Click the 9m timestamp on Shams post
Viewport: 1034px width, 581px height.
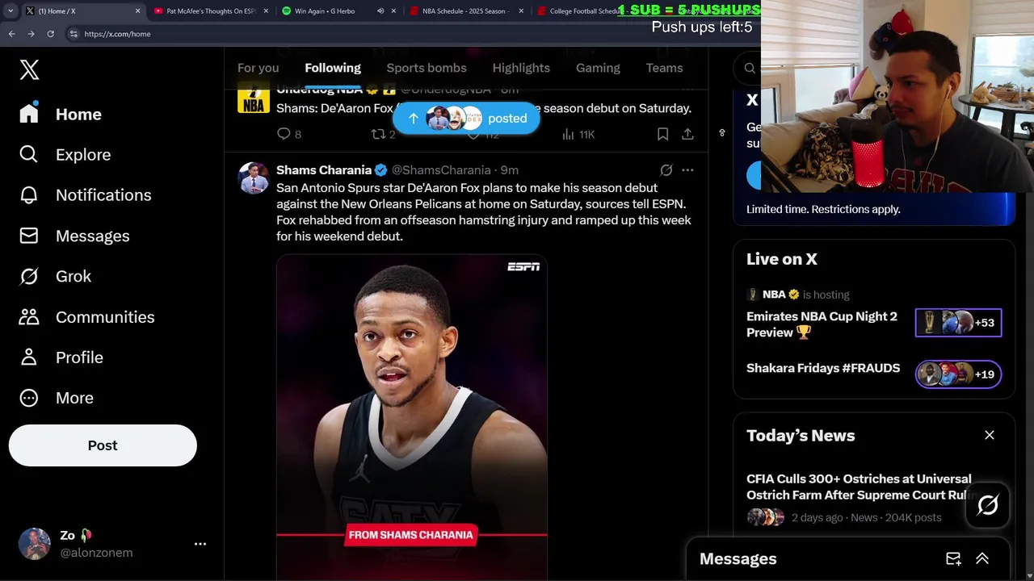pyautogui.click(x=510, y=170)
